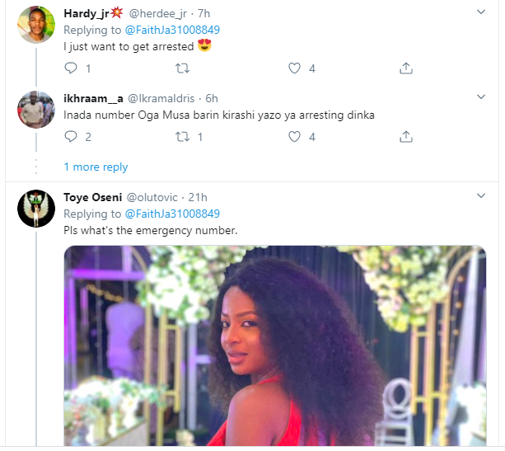Open ikhraam__a's profile avatar
Image resolution: width=505 pixels, height=451 pixels.
tap(35, 110)
